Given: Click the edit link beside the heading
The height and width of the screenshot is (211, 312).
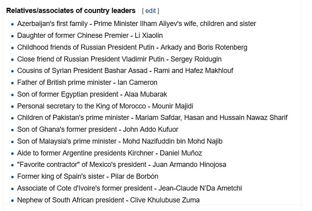Looking at the screenshot, I should (150, 11).
